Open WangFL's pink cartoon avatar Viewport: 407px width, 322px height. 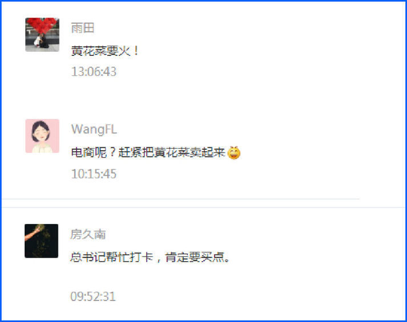tap(42, 136)
